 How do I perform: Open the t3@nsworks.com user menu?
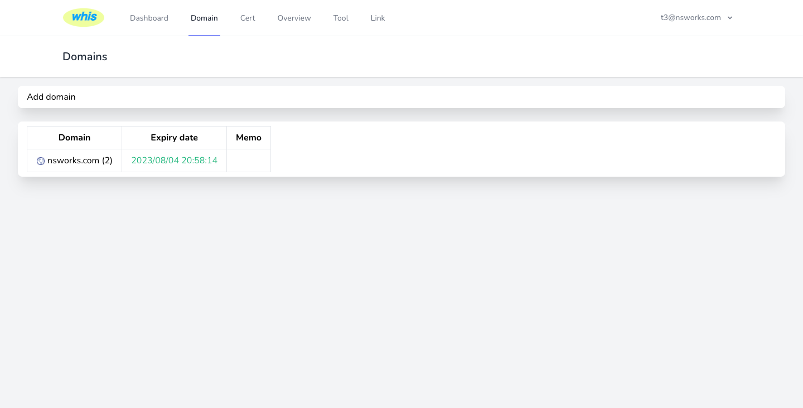pos(690,18)
